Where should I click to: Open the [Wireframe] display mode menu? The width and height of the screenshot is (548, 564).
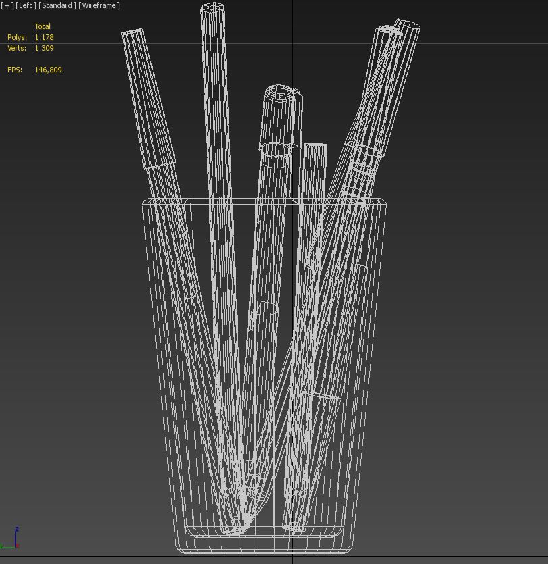tap(99, 6)
